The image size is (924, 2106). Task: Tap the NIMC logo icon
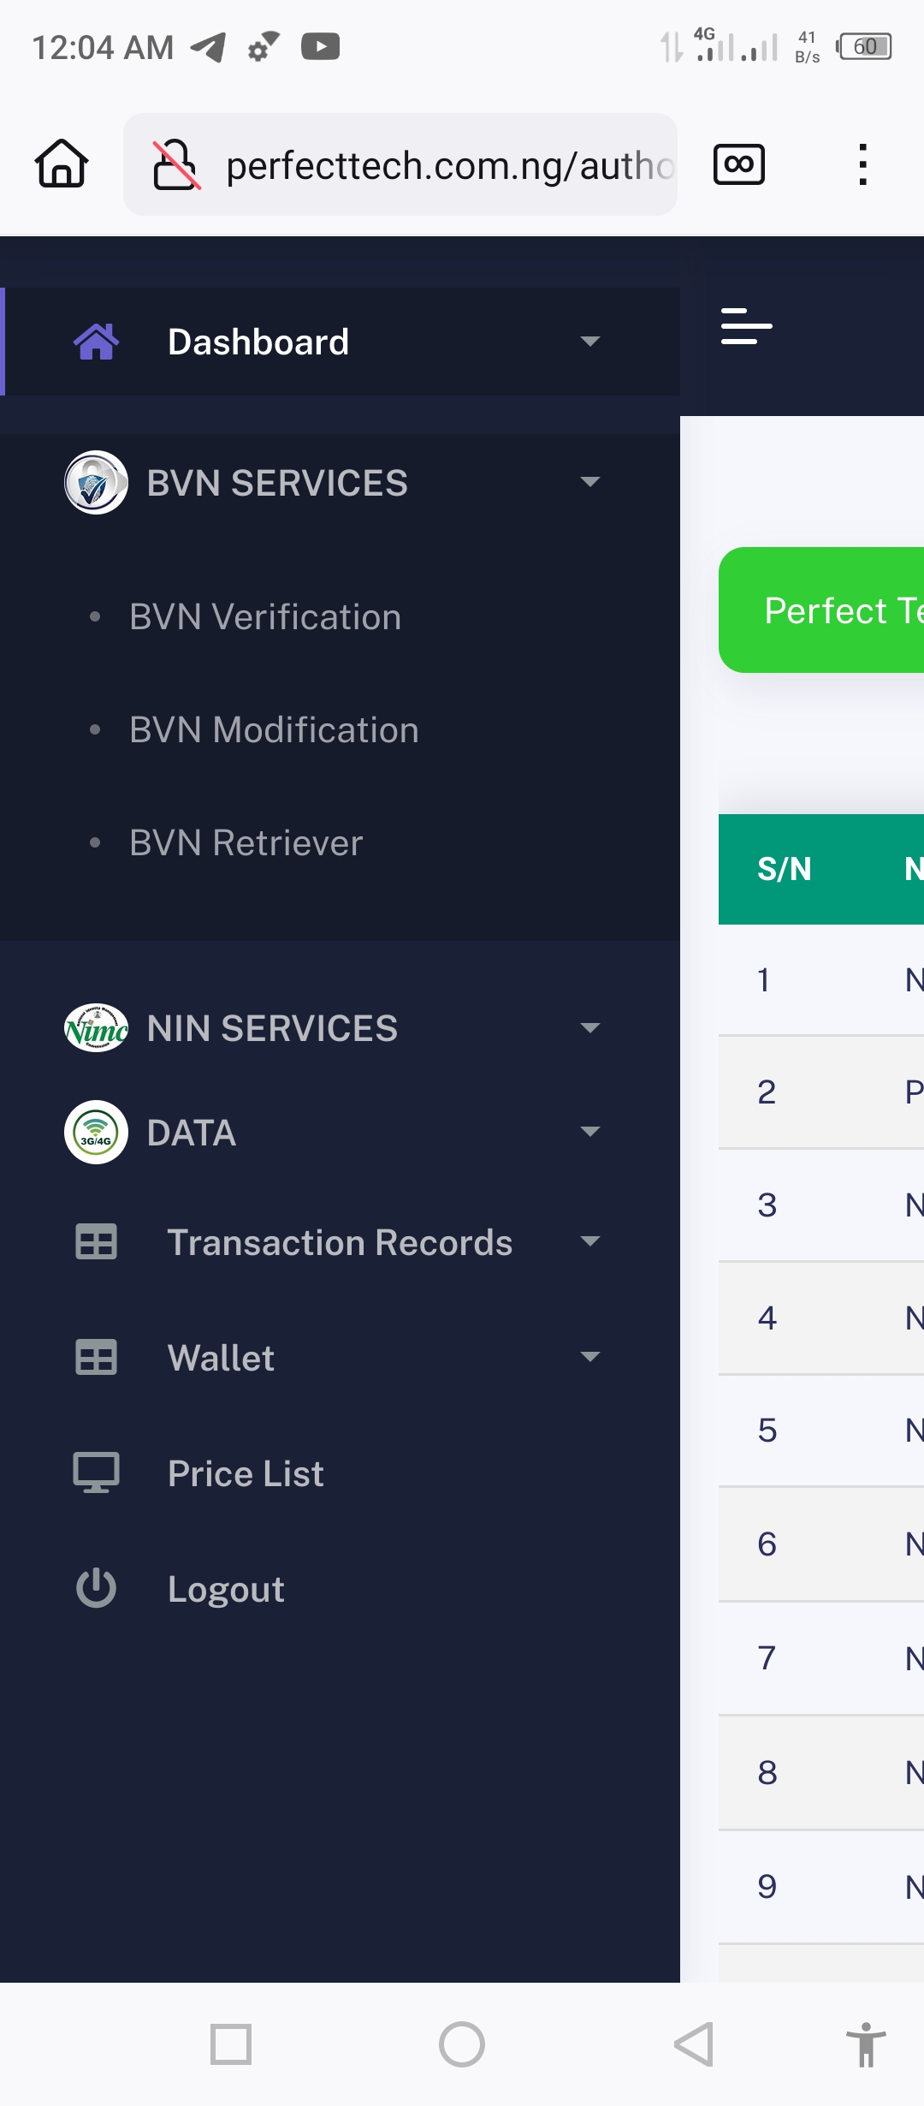click(96, 1027)
